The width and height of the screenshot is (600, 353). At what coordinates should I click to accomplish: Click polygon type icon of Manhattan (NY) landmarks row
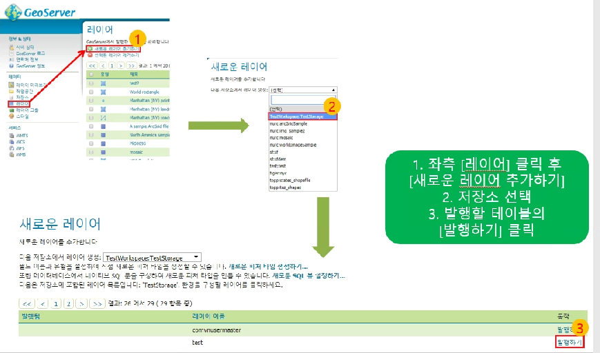pyautogui.click(x=103, y=109)
